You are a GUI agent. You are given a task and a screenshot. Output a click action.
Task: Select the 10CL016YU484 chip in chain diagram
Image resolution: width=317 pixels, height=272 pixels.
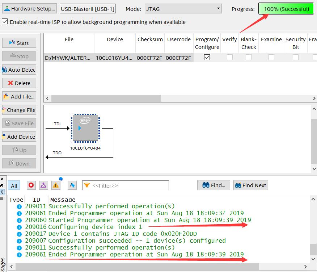[x=85, y=128]
